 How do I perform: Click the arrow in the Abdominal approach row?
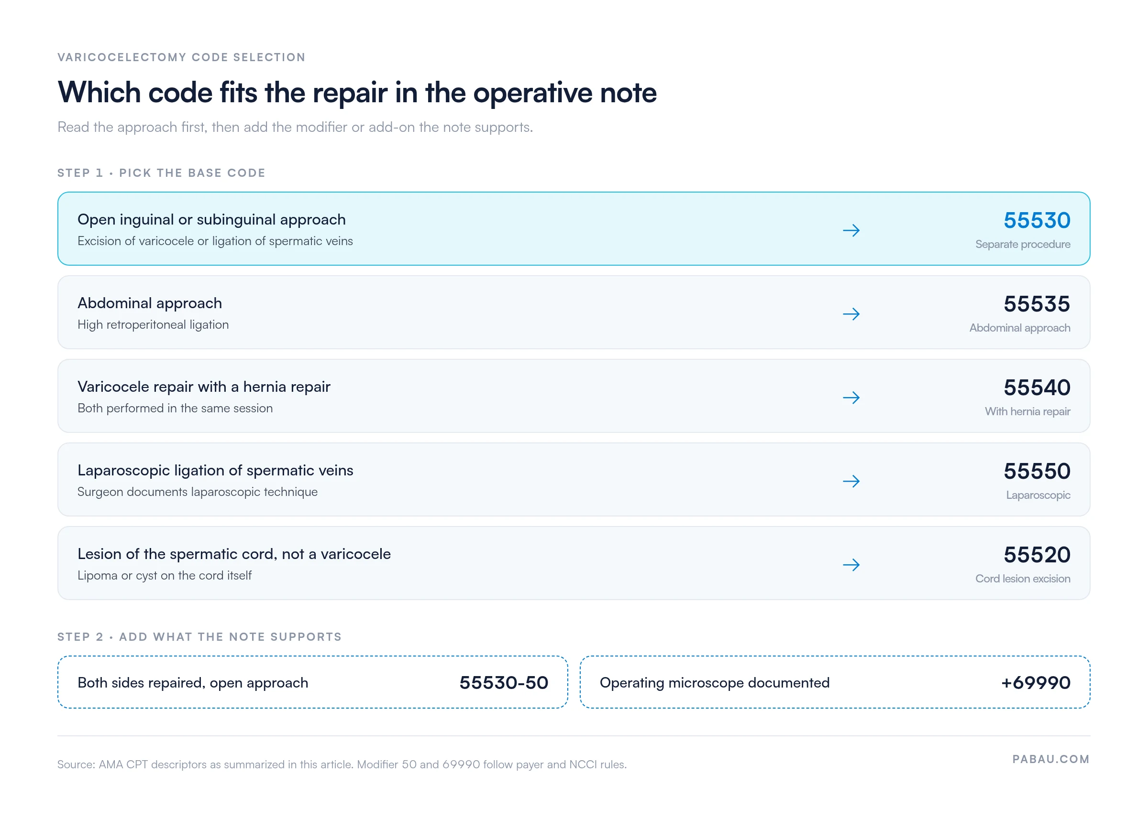pos(851,314)
